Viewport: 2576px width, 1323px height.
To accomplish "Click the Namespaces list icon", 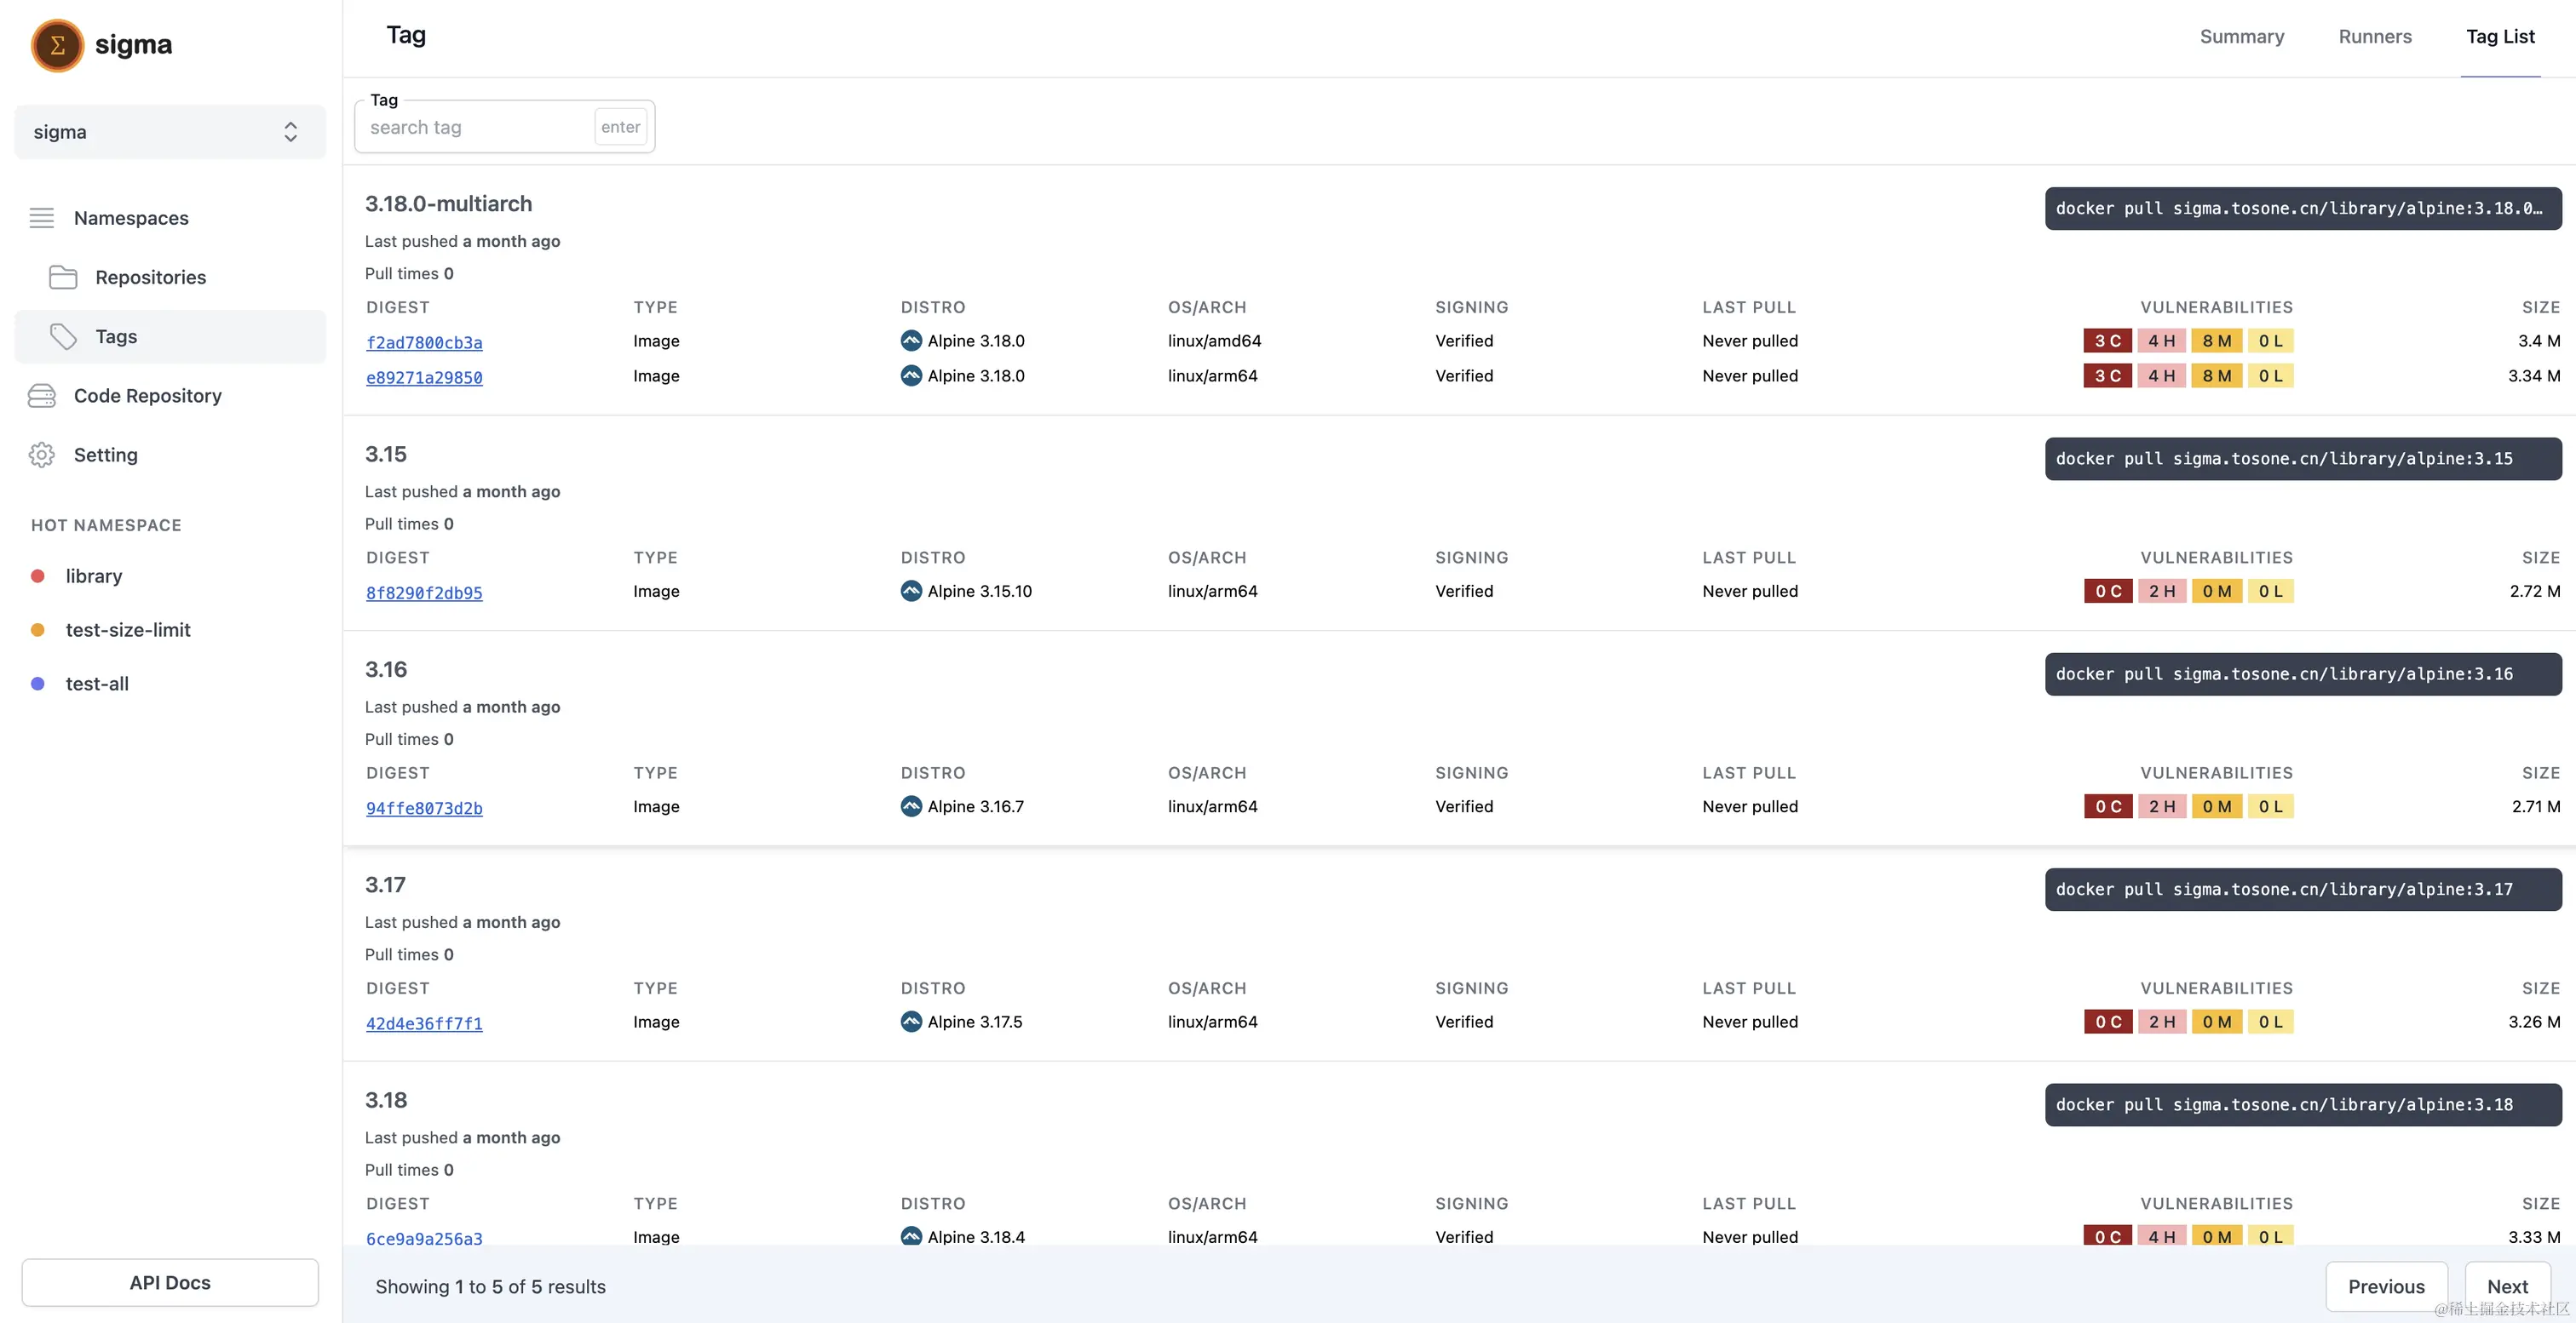I will point(41,218).
